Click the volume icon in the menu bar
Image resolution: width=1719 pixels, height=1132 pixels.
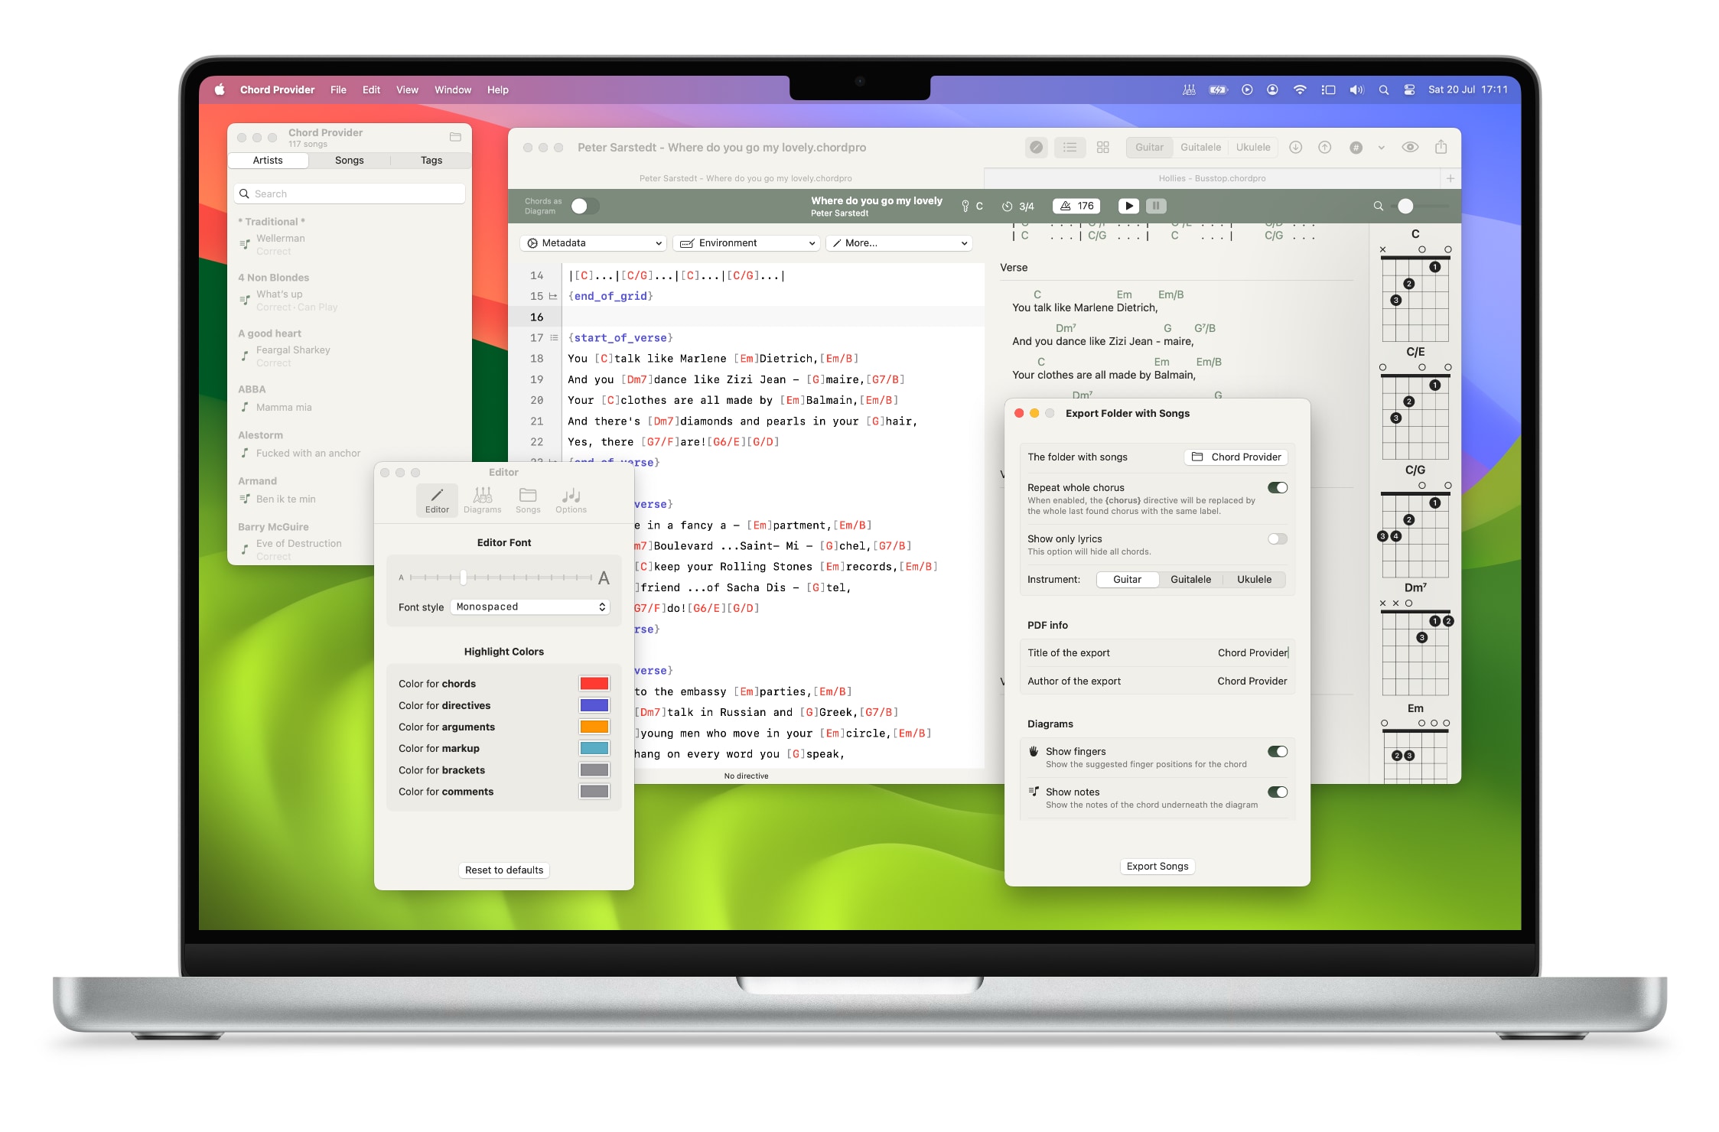point(1356,89)
